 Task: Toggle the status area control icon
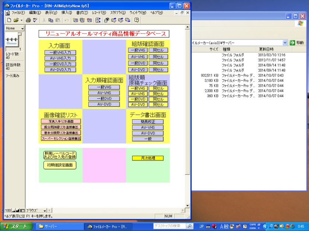pos(22,210)
